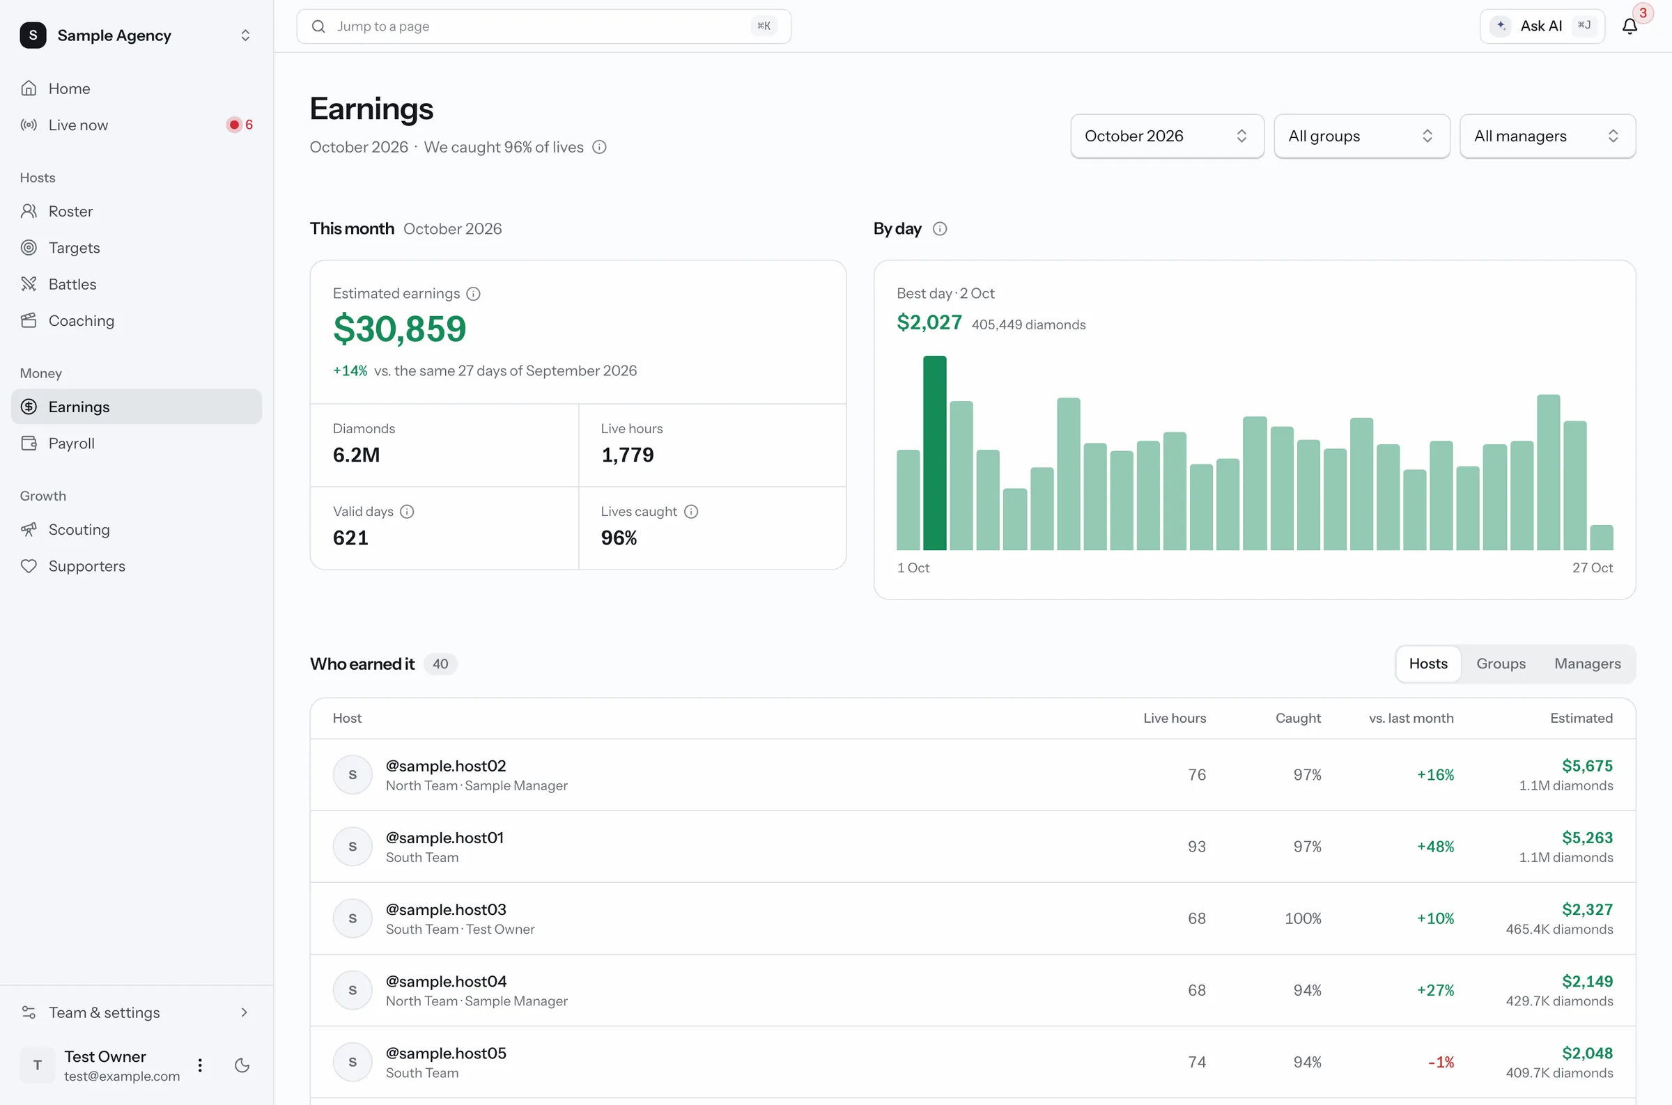This screenshot has width=1672, height=1105.
Task: Sort by Estimated column header
Action: (x=1581, y=718)
